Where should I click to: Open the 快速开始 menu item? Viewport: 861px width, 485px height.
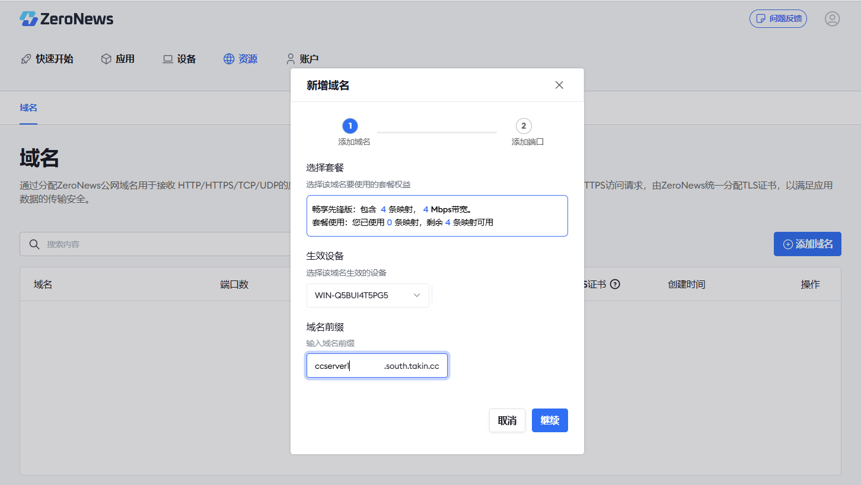pyautogui.click(x=47, y=59)
